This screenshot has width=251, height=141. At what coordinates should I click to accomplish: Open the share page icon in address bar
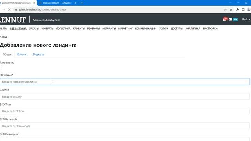[x=226, y=9]
